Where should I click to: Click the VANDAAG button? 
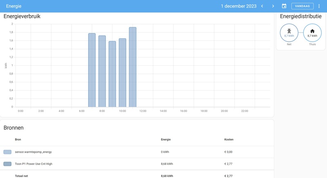(x=302, y=6)
